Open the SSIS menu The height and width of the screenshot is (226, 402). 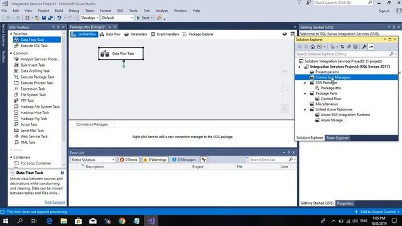coord(120,11)
